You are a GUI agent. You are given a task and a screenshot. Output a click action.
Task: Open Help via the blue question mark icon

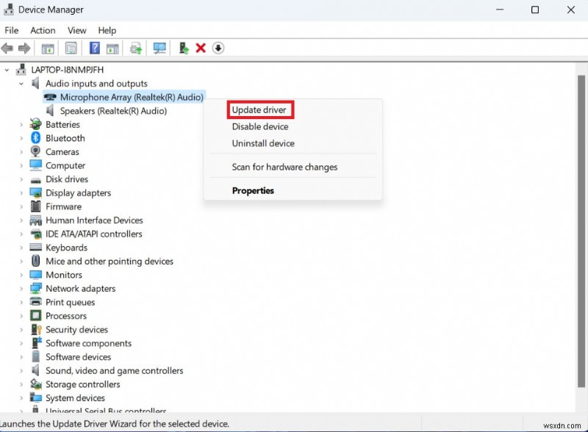coord(95,48)
